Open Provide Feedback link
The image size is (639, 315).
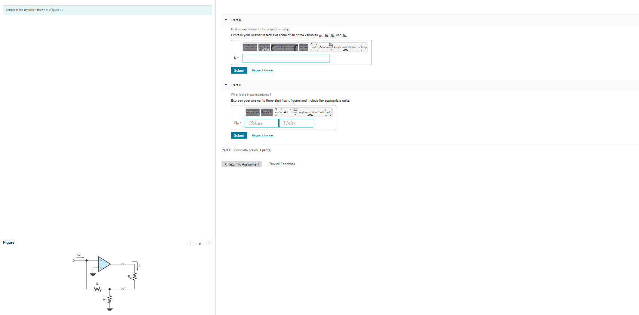282,164
